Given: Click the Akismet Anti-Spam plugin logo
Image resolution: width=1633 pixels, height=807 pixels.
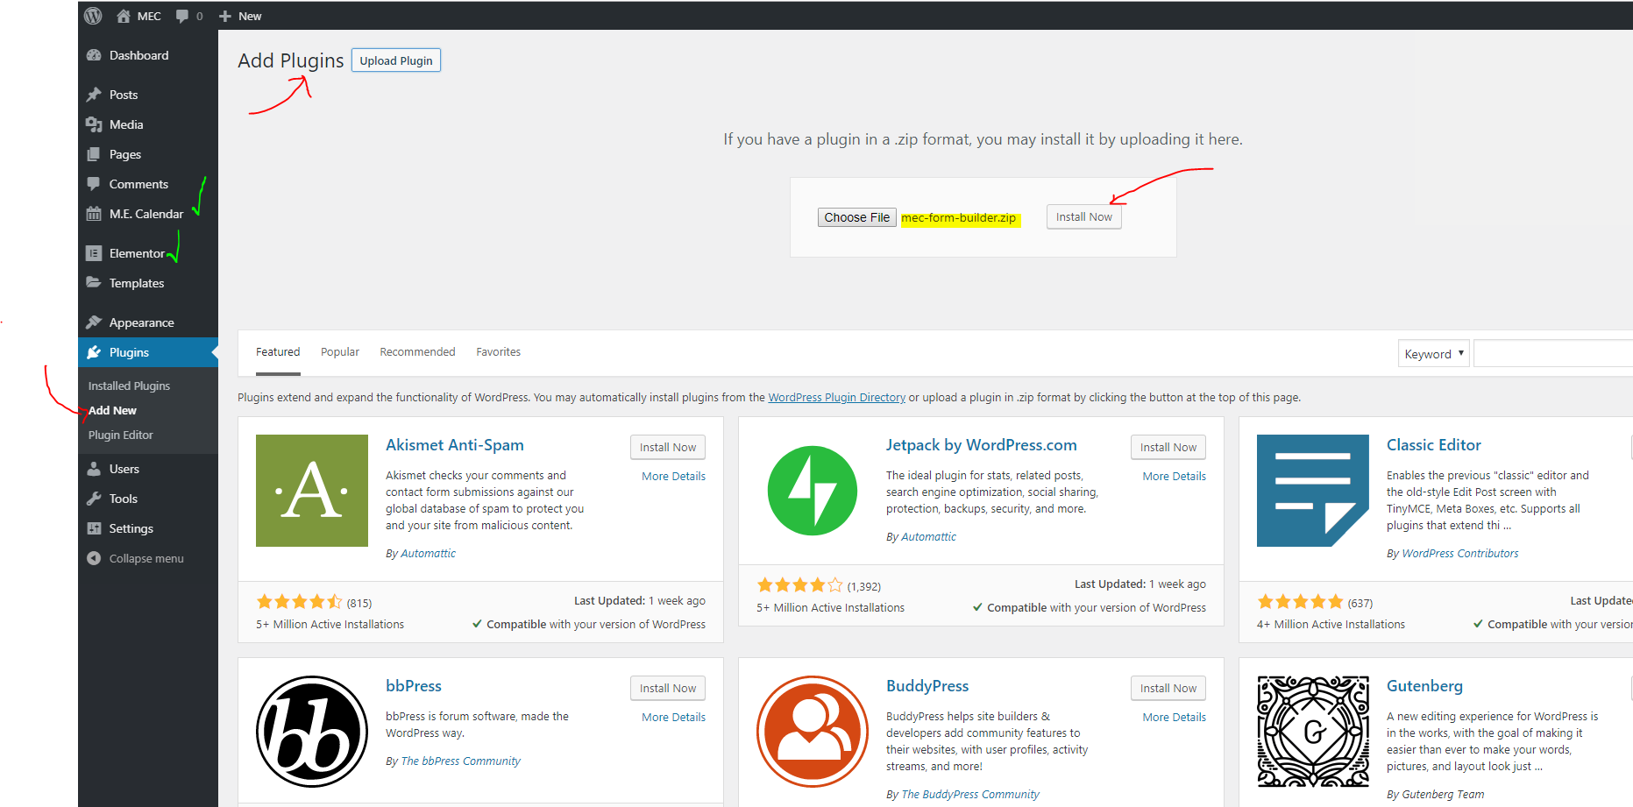Looking at the screenshot, I should 312,491.
